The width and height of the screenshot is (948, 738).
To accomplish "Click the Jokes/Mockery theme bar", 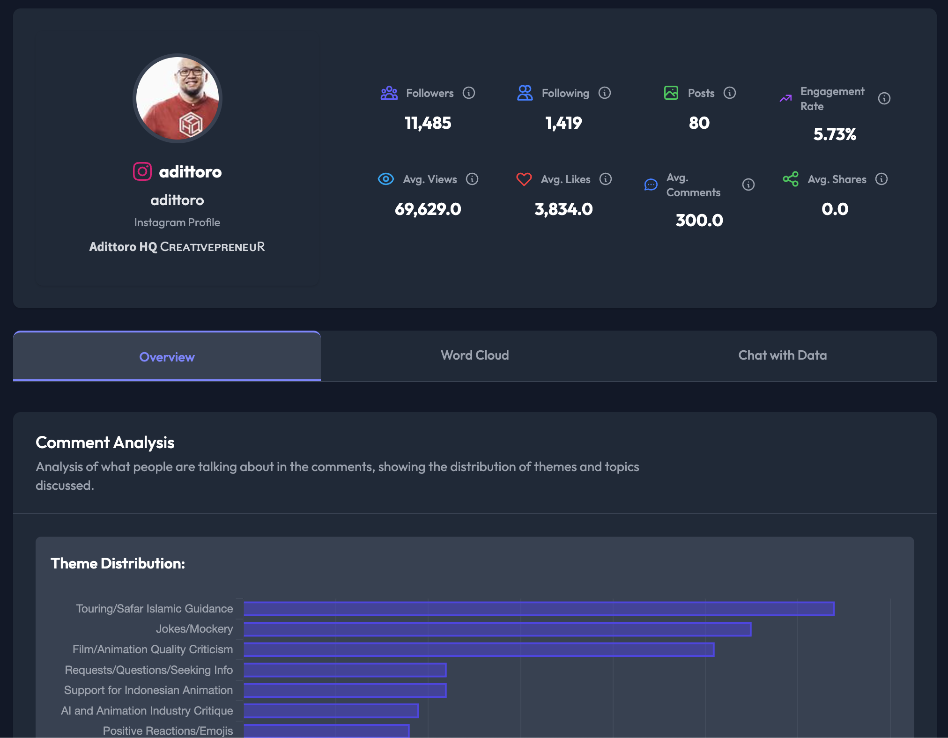I will tap(496, 629).
